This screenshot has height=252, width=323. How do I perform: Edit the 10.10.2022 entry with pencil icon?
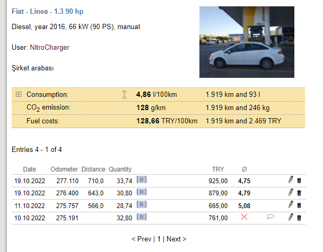[x=291, y=217]
